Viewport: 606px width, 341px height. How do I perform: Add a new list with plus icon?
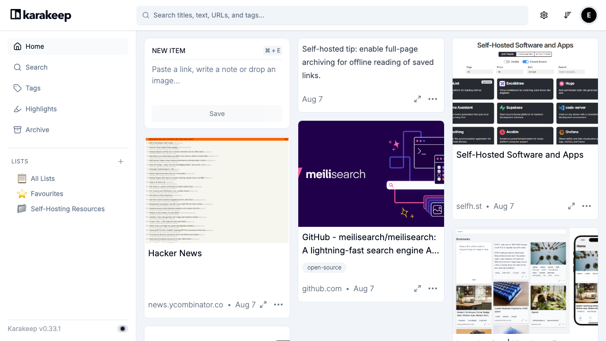pos(121,162)
